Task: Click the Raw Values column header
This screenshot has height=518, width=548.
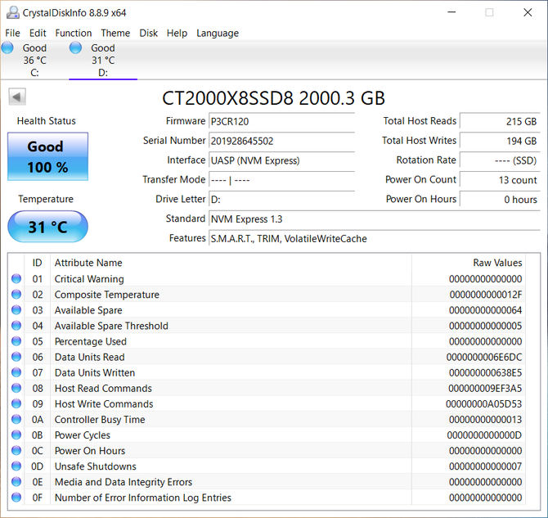Action: [x=497, y=263]
